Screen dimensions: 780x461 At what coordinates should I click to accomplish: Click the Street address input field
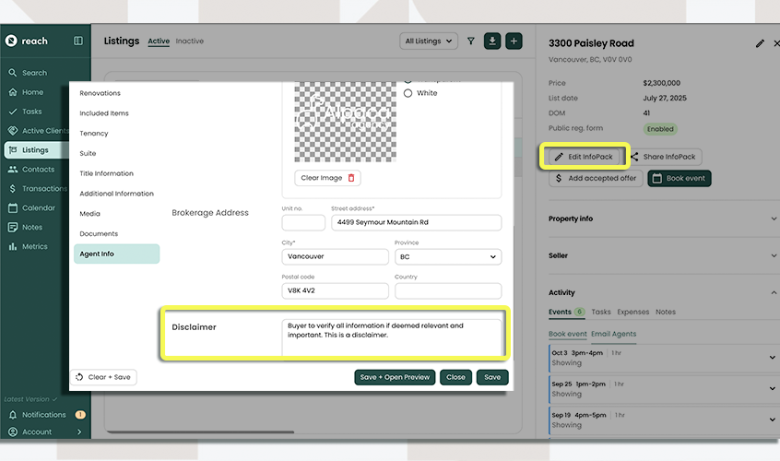[416, 222]
